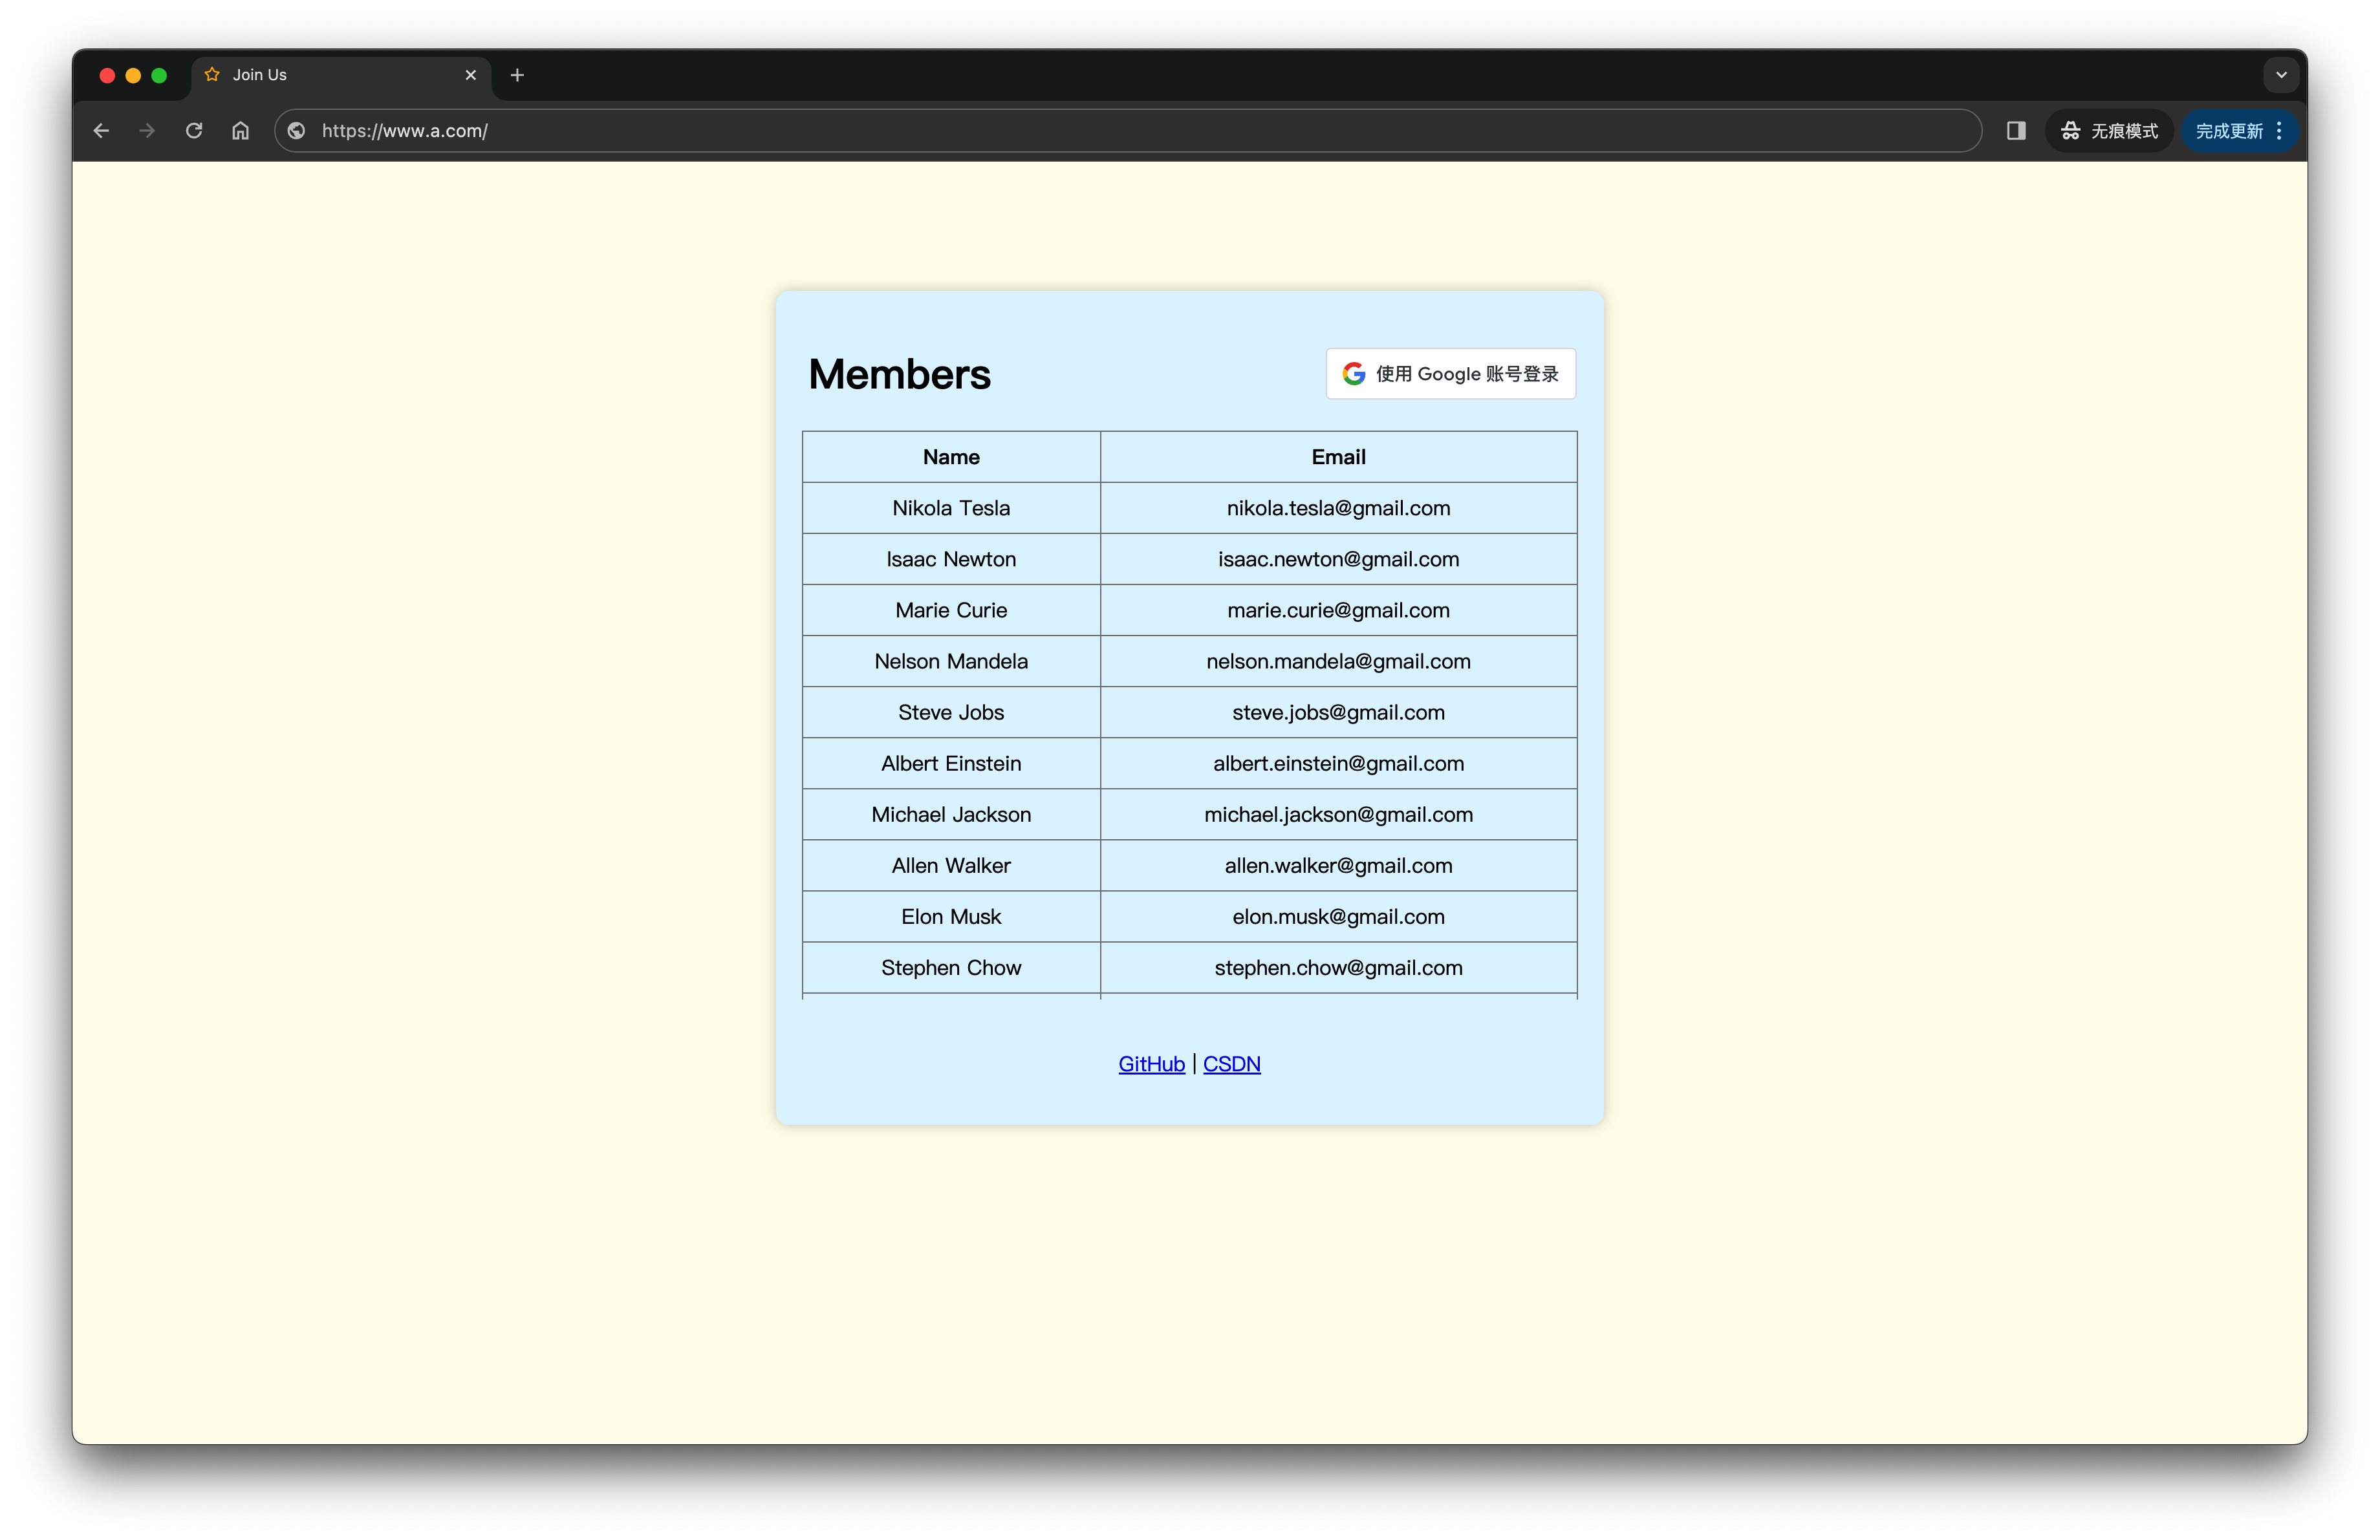Open a new tab with plus icon

click(517, 75)
